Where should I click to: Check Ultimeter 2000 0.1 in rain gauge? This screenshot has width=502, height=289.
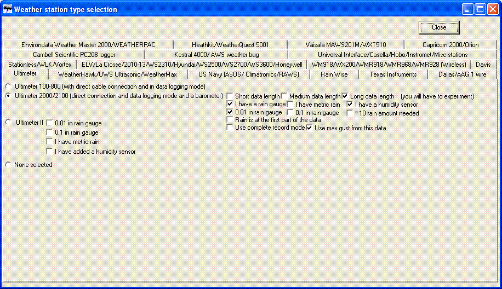[x=290, y=113]
